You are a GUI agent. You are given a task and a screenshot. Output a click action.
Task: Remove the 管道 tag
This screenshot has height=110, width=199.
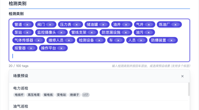(27, 25)
